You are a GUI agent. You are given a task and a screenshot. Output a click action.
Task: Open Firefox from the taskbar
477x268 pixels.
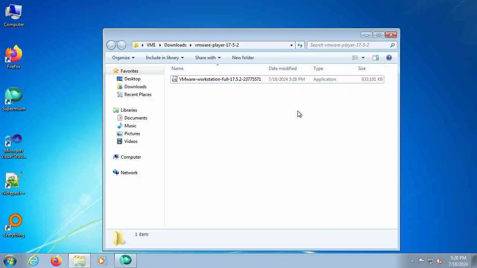56,261
